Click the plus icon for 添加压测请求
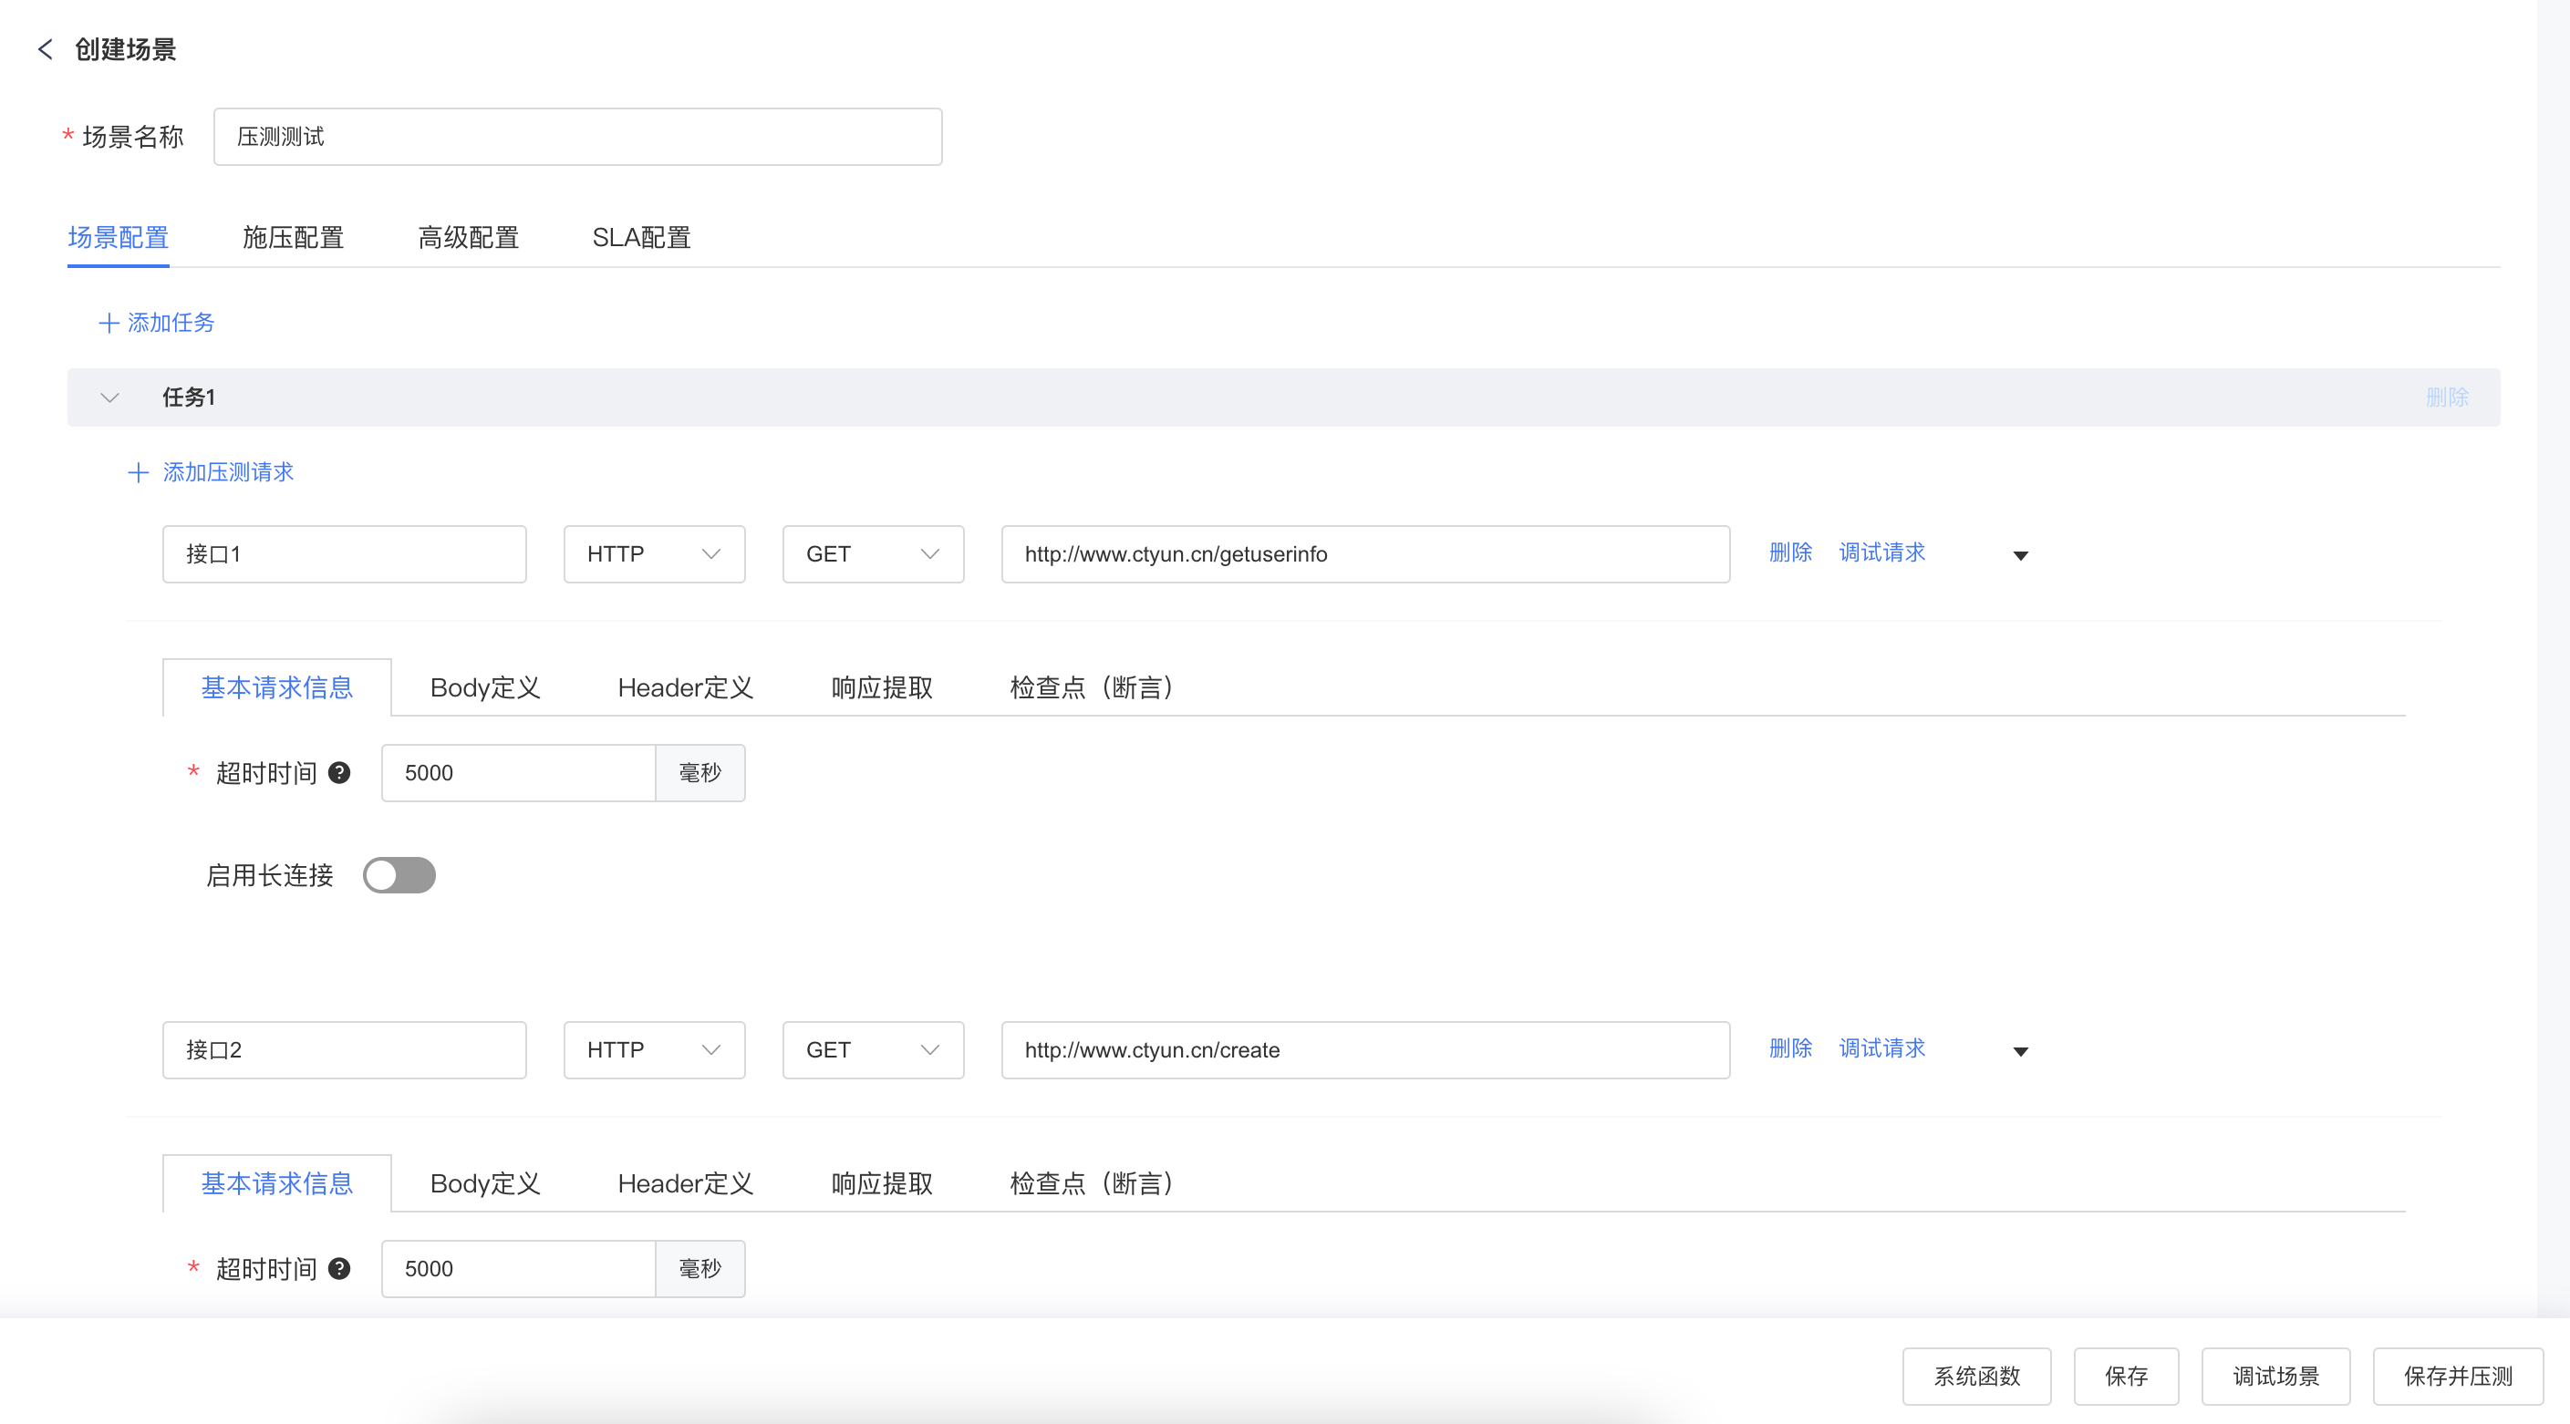The image size is (2570, 1424). (x=139, y=472)
